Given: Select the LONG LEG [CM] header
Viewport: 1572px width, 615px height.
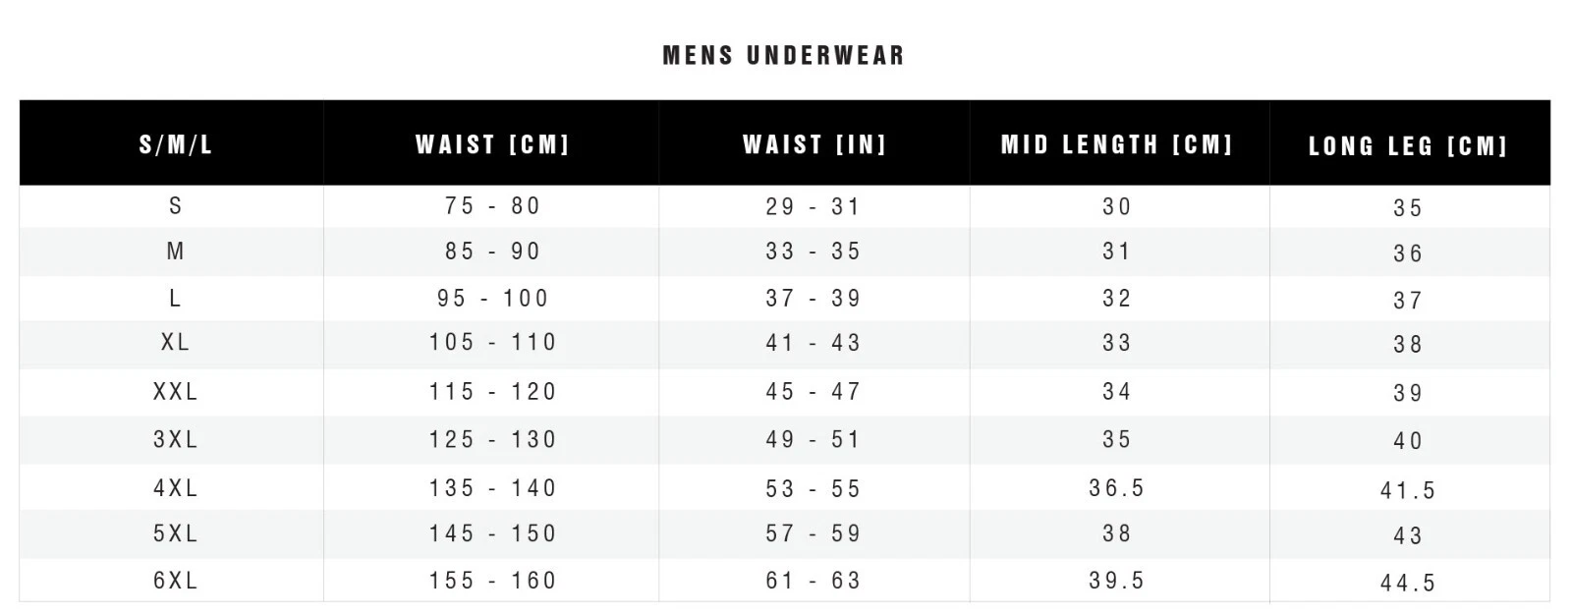Looking at the screenshot, I should 1408,147.
